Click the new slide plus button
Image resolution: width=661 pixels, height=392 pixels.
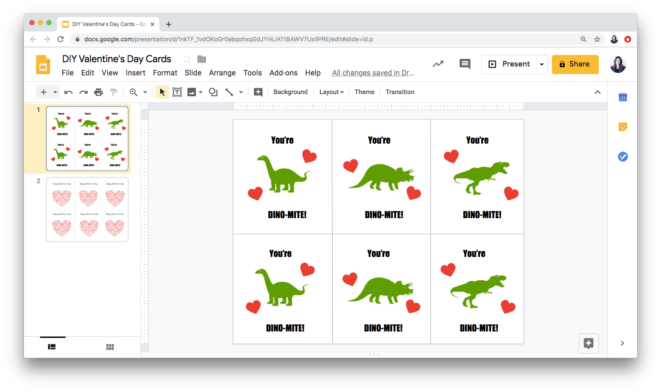[x=43, y=92]
